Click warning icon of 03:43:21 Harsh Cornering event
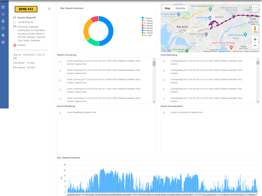Screen dimensions: 262x196 point(60,89)
